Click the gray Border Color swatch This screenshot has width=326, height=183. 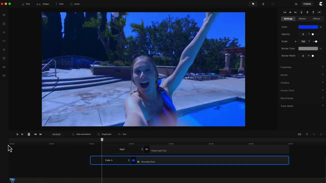click(x=308, y=49)
